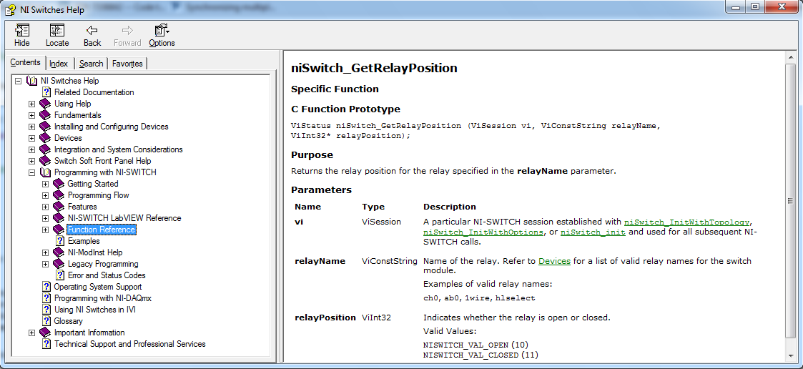This screenshot has width=803, height=369.
Task: Select Installing and Configuring Devices topic
Action: (111, 127)
